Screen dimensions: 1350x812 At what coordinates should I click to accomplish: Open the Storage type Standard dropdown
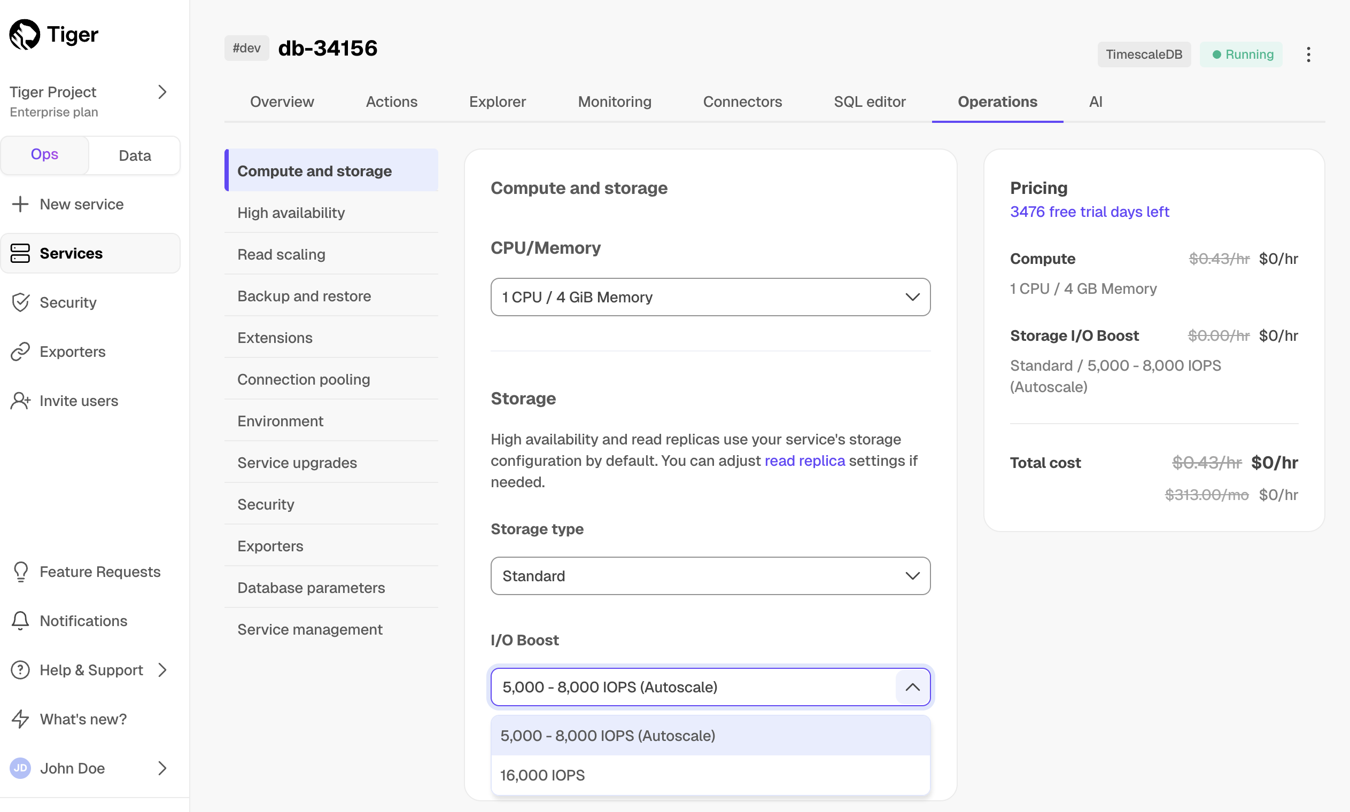(710, 576)
